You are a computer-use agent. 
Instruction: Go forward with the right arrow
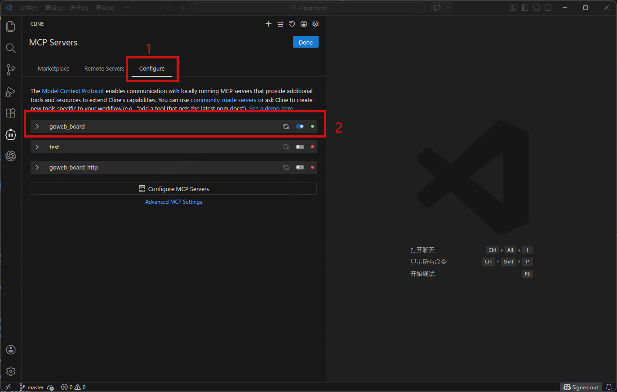tap(181, 8)
